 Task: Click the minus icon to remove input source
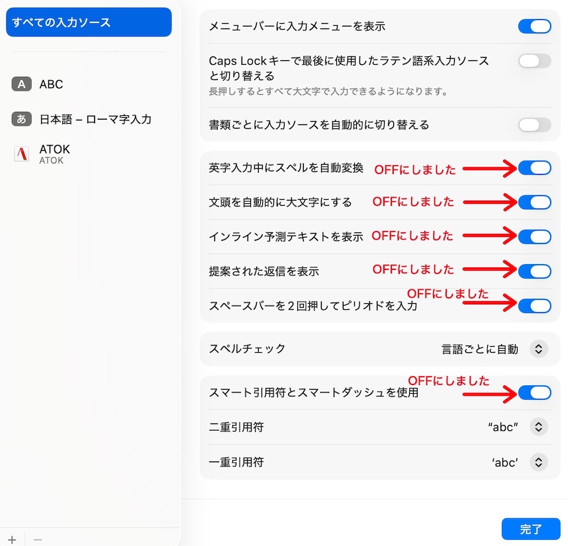point(38,539)
